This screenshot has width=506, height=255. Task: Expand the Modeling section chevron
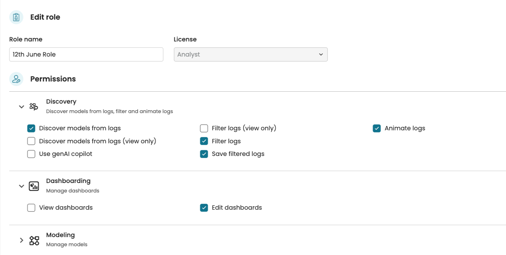tap(21, 240)
